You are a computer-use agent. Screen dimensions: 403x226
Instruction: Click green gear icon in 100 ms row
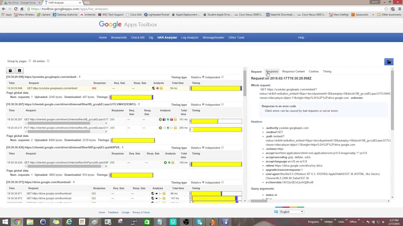point(165,163)
